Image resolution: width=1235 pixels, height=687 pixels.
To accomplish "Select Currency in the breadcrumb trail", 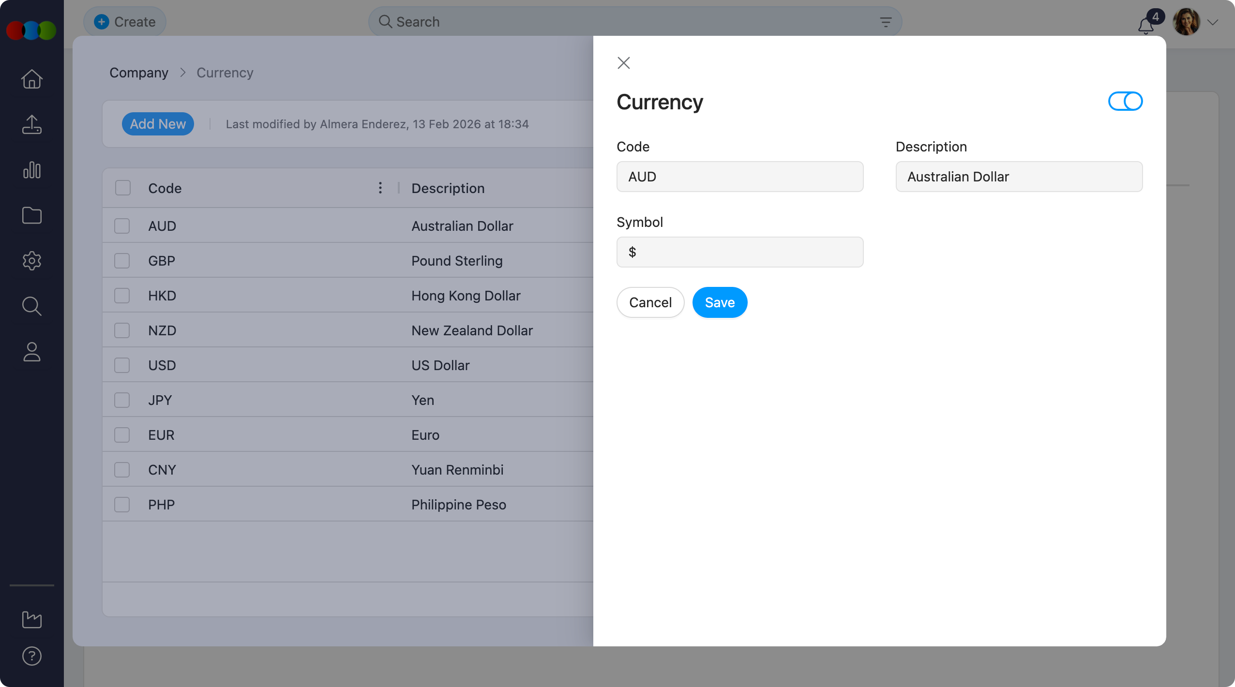I will coord(225,73).
